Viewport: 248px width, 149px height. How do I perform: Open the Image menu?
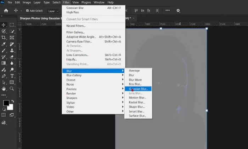pyautogui.click(x=27, y=2)
